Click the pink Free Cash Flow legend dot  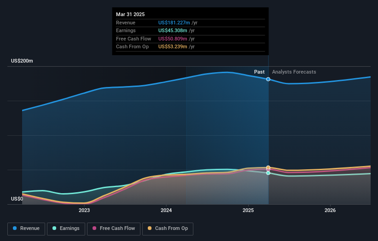click(x=94, y=228)
